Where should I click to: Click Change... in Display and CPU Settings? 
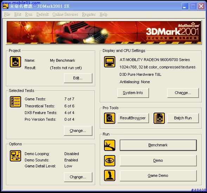(x=183, y=93)
